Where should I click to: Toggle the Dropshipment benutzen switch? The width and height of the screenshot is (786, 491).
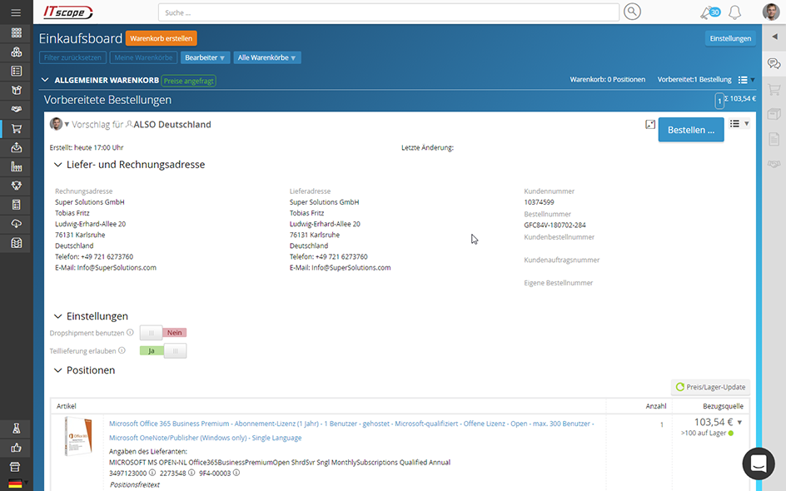[x=162, y=333]
